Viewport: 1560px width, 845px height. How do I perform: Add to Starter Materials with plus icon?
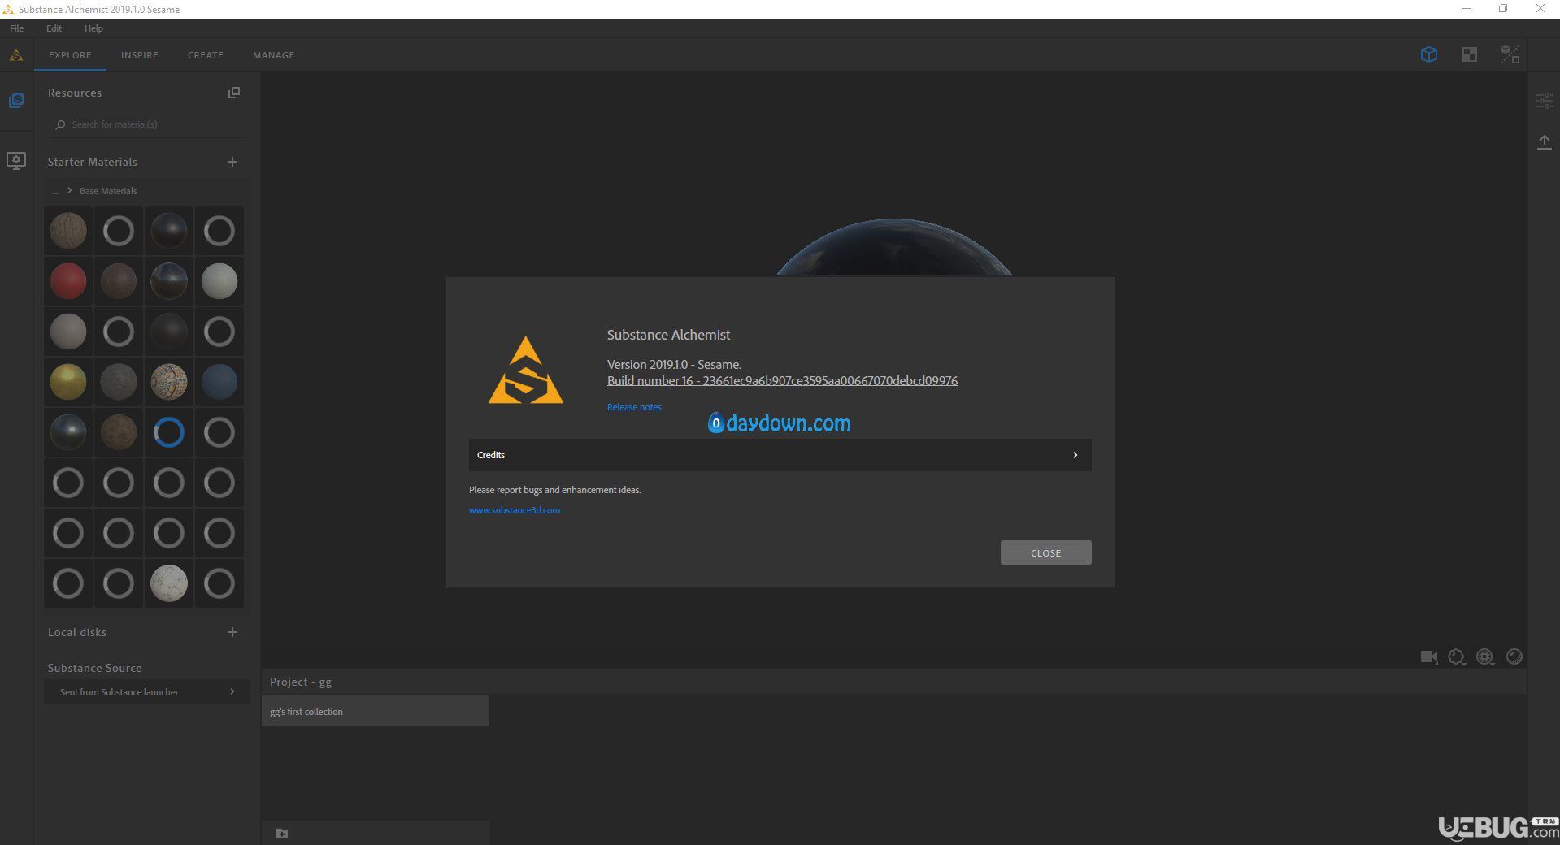coord(232,162)
